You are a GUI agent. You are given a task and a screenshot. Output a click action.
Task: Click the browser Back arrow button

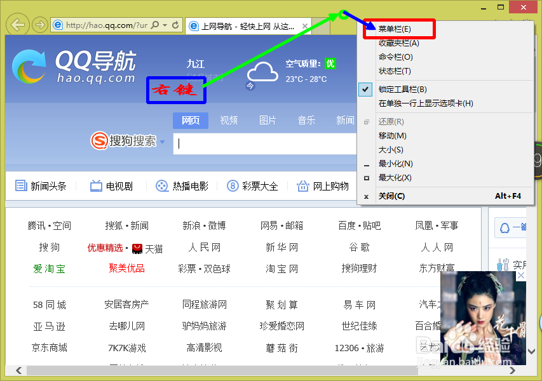coord(17,25)
